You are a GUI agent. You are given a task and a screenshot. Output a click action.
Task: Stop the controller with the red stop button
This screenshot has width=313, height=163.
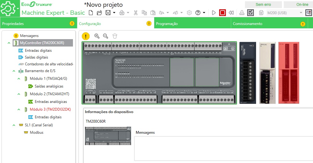(x=223, y=13)
